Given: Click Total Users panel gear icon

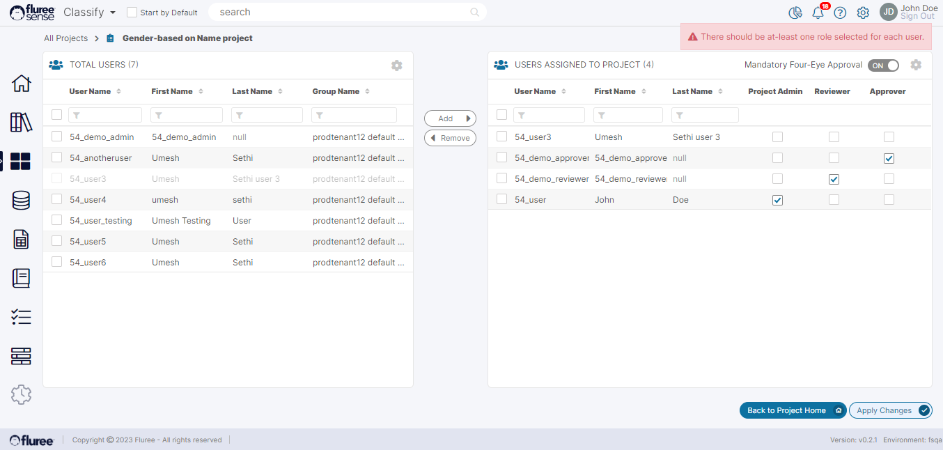Looking at the screenshot, I should [x=396, y=65].
